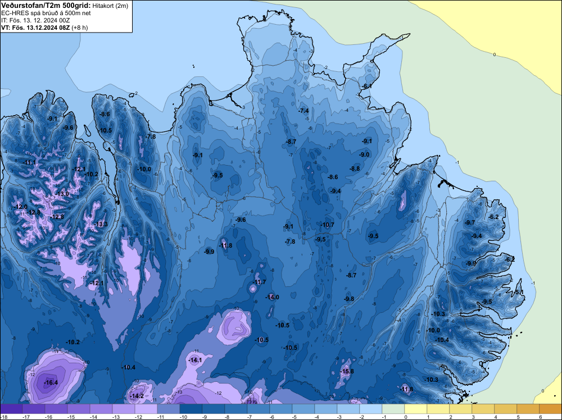
Task: Click the '3' label in the legend
Action: (x=473, y=417)
